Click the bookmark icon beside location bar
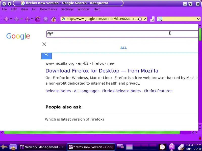The image size is (202, 151). coord(152,19)
